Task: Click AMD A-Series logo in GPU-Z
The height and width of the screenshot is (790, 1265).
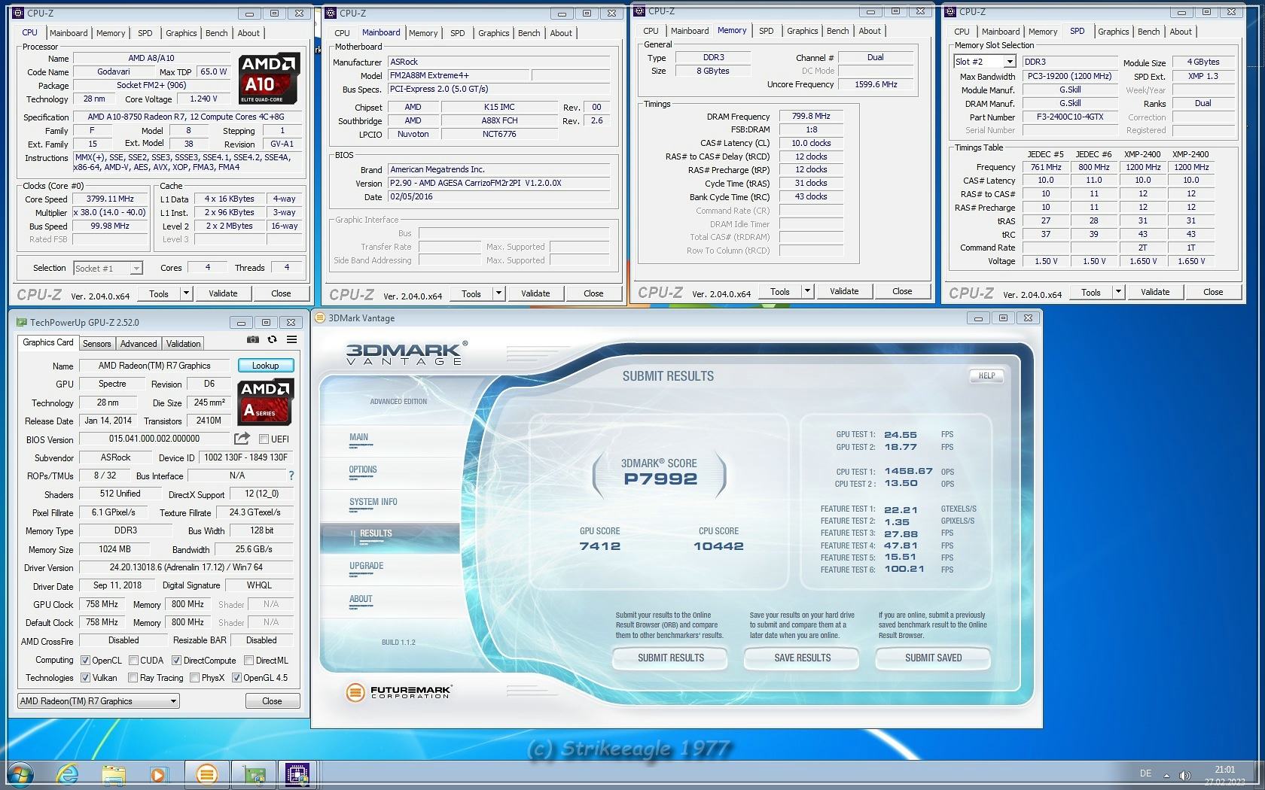Action: point(265,403)
